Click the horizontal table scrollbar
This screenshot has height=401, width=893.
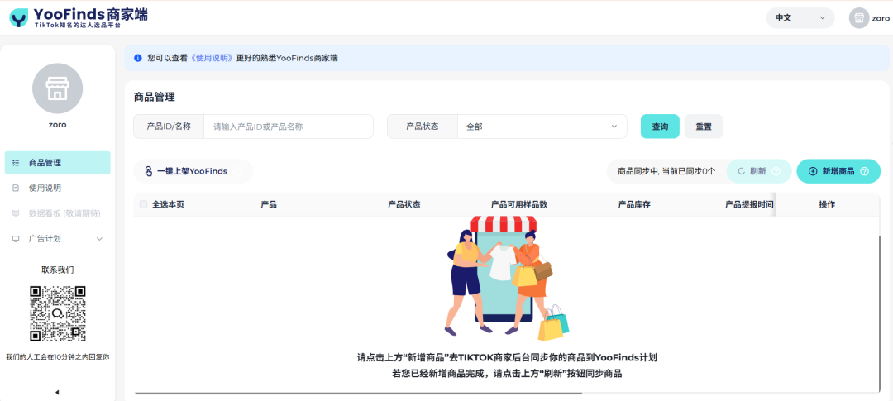pyautogui.click(x=358, y=393)
